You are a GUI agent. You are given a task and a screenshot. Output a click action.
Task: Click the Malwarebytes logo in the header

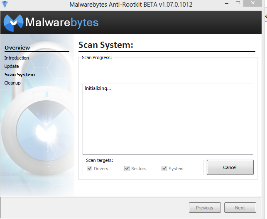51,22
